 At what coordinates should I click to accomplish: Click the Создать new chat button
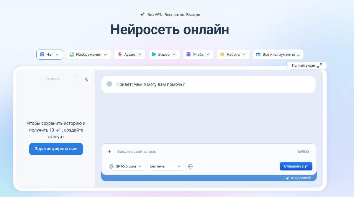tap(49, 79)
